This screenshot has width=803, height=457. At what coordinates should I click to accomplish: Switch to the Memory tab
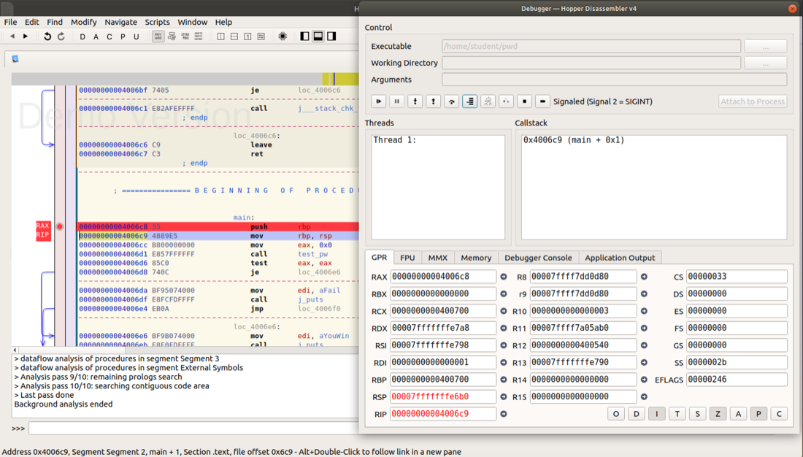(x=475, y=258)
